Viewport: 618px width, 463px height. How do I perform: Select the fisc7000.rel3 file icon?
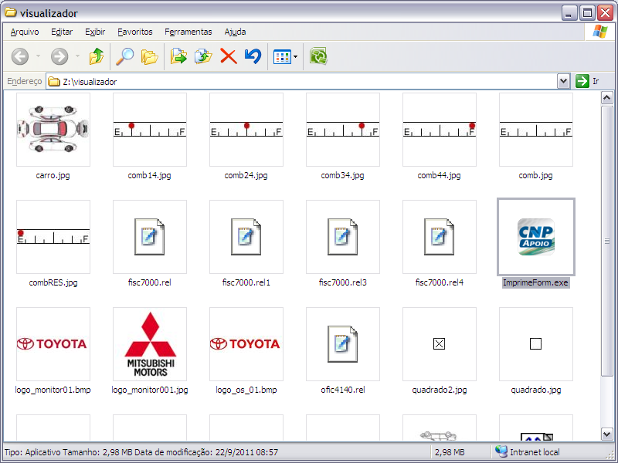click(x=343, y=237)
